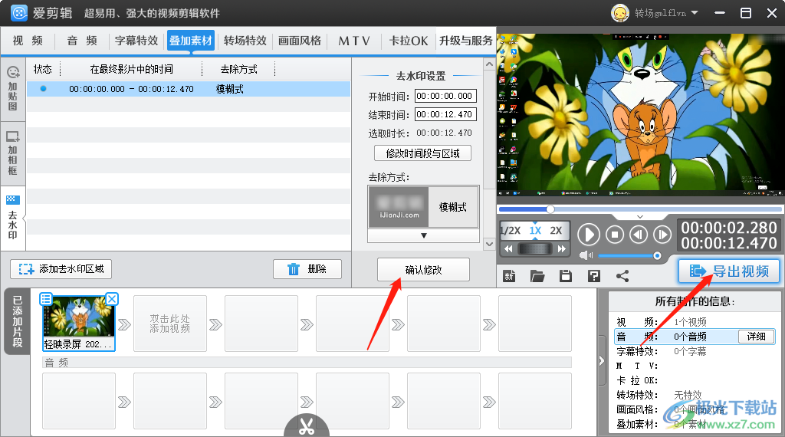This screenshot has width=785, height=437.
Task: Click the fast forward double-arrow button
Action: pos(562,249)
